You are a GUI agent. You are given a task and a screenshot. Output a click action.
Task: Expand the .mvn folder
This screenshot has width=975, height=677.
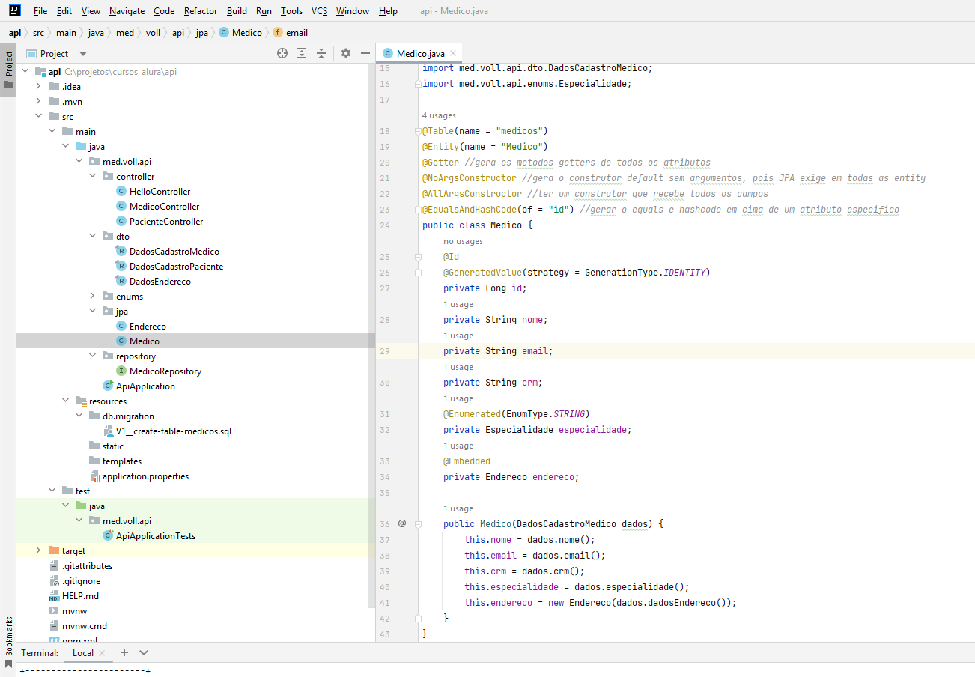(x=39, y=102)
